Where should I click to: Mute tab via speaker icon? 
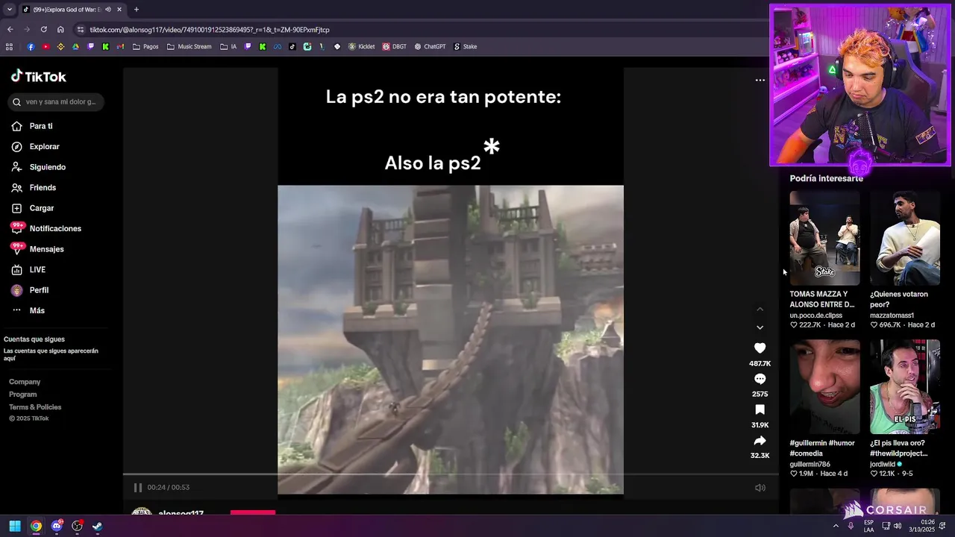[108, 10]
